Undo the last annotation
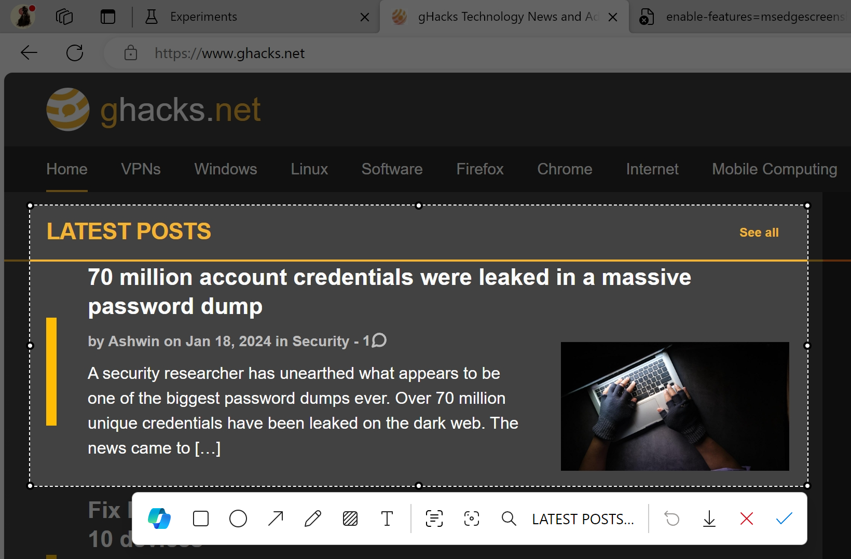 pyautogui.click(x=672, y=519)
